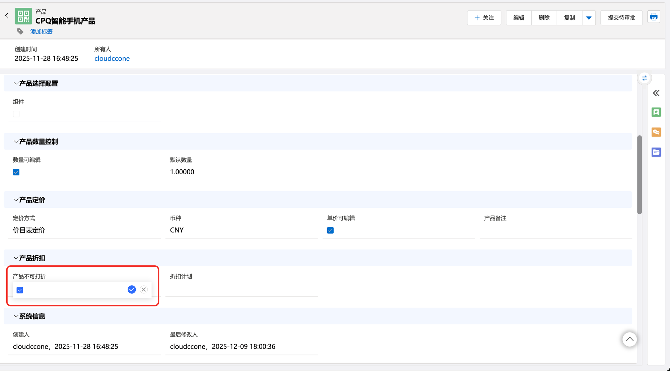The image size is (670, 371).
Task: Open the cloudccone owner link
Action: (x=112, y=59)
